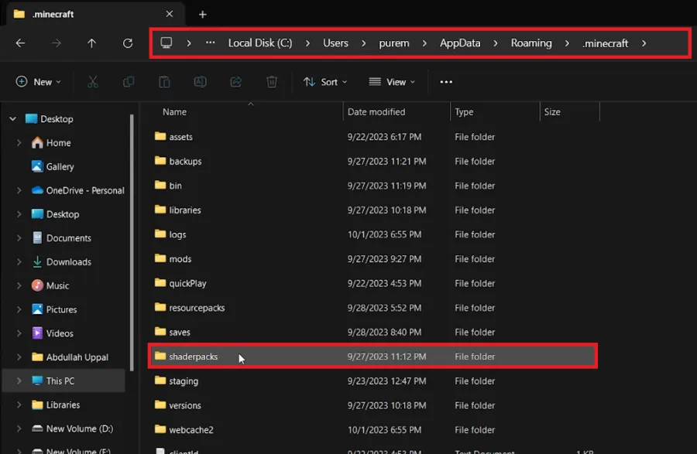Open Downloads in the navigation pane
697x454 pixels.
68,262
